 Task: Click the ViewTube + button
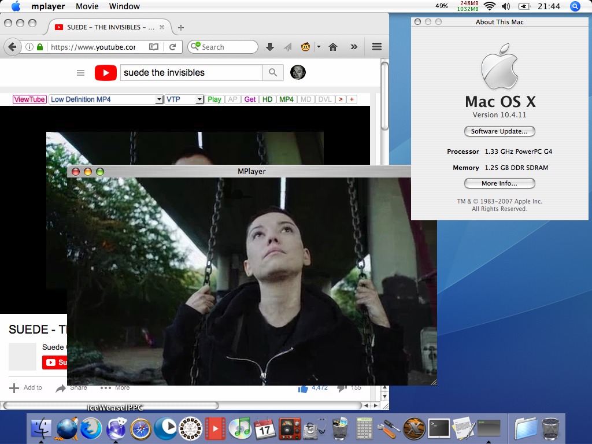352,99
